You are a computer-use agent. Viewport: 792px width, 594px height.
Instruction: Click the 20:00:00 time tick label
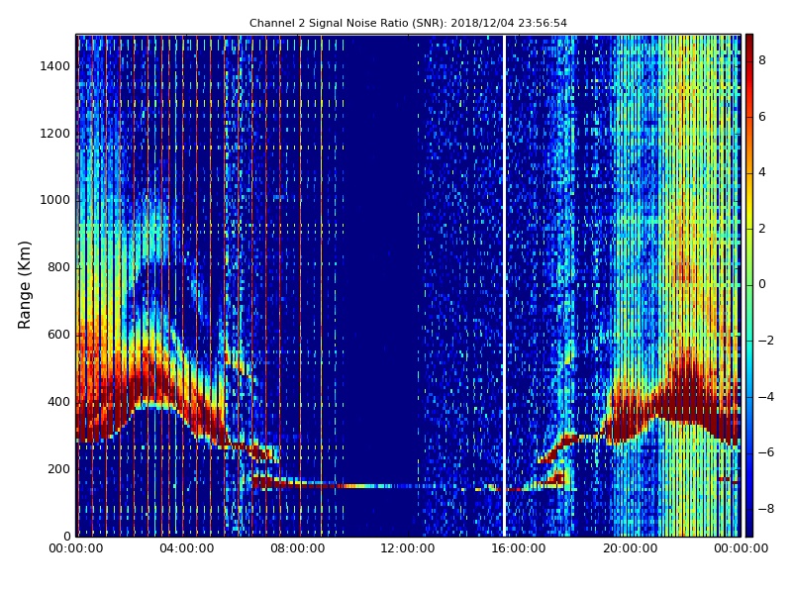(630, 548)
